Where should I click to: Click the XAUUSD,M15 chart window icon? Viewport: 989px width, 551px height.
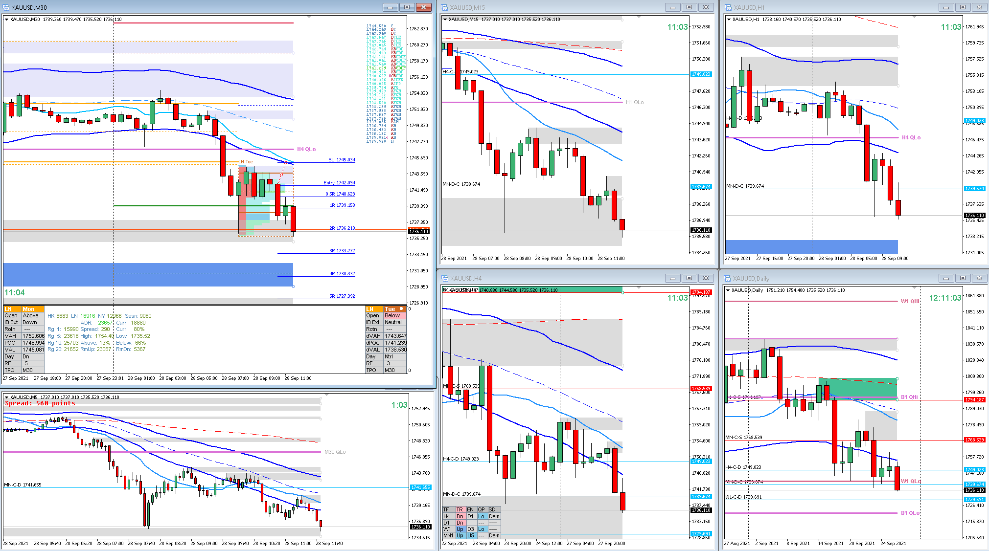pos(444,7)
